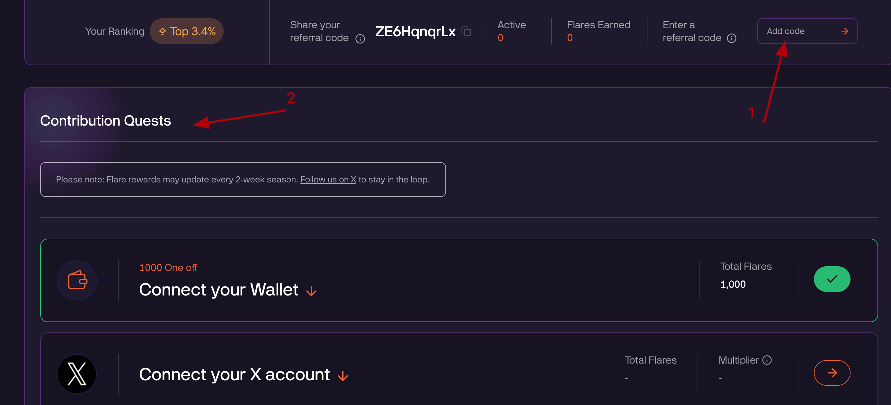Select the referral code text ZE6HqnqrLx
Image resolution: width=891 pixels, height=405 pixels.
(x=415, y=31)
